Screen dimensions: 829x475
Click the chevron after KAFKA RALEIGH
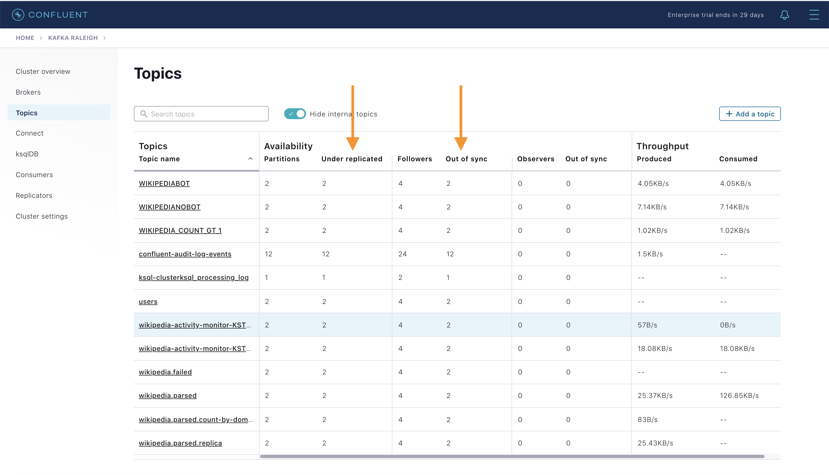[104, 38]
